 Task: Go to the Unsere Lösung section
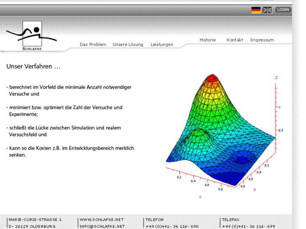tap(128, 45)
